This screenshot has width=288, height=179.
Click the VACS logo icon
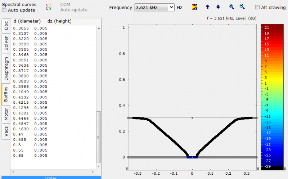[49, 7]
